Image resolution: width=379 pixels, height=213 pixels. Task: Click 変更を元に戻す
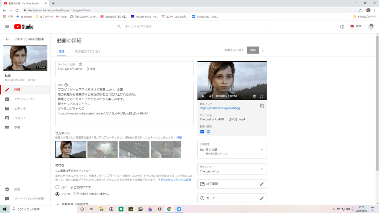(x=234, y=50)
